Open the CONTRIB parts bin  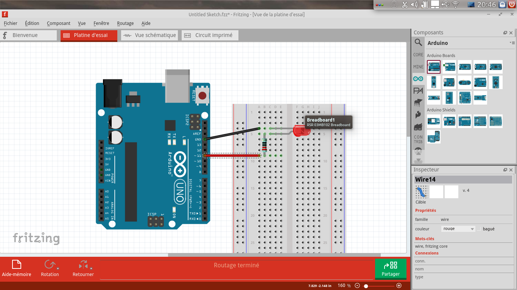(x=418, y=139)
